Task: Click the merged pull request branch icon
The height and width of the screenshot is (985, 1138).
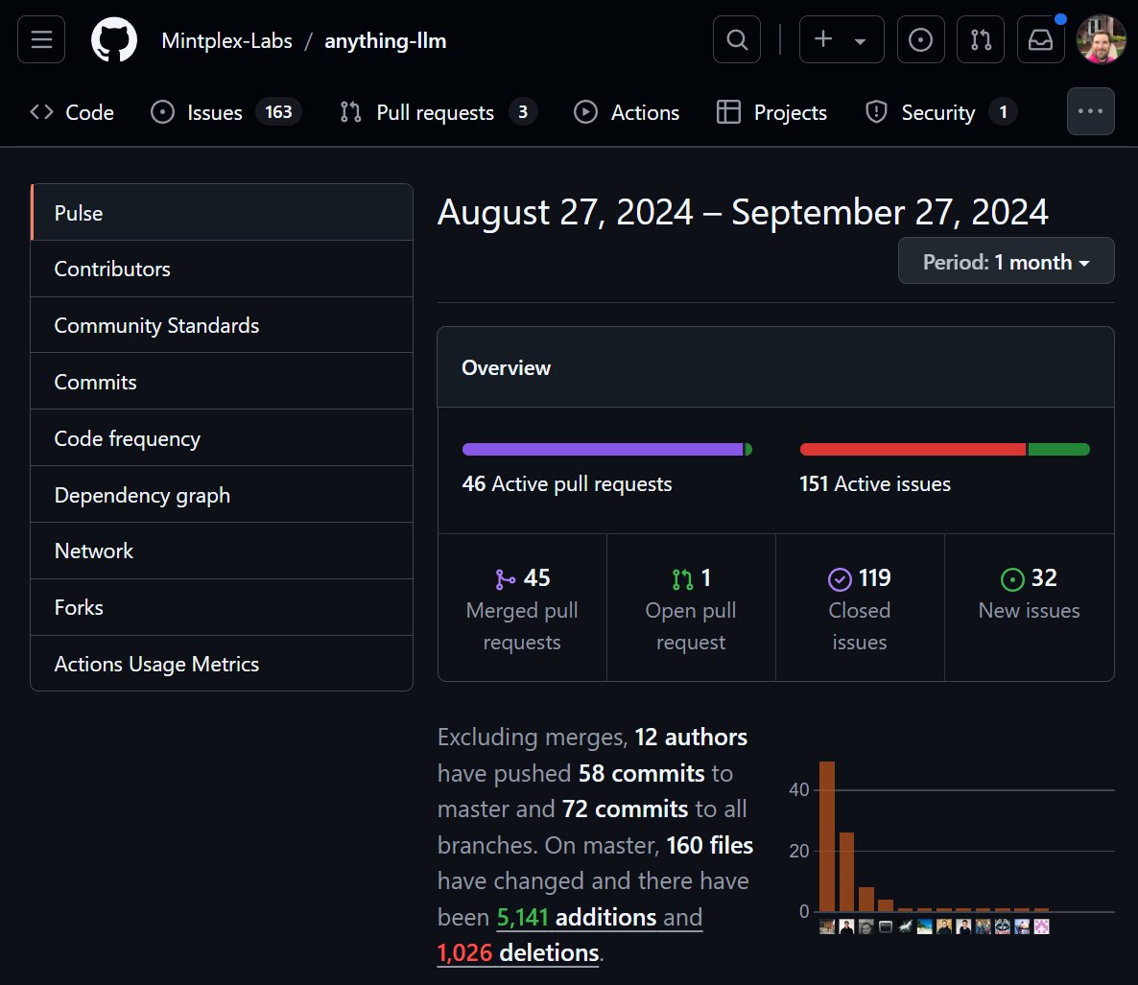Action: [x=505, y=578]
